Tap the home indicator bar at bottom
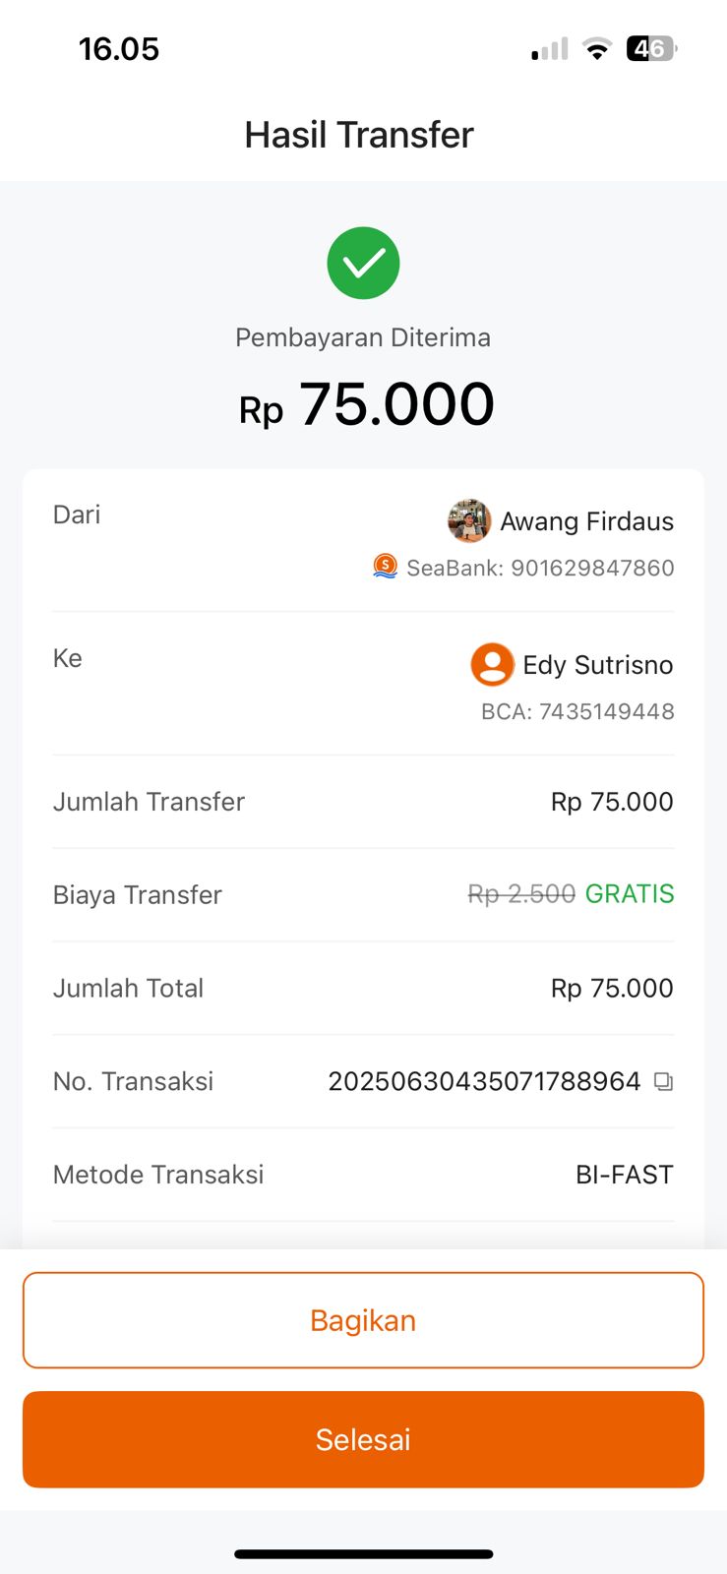 click(x=363, y=1554)
